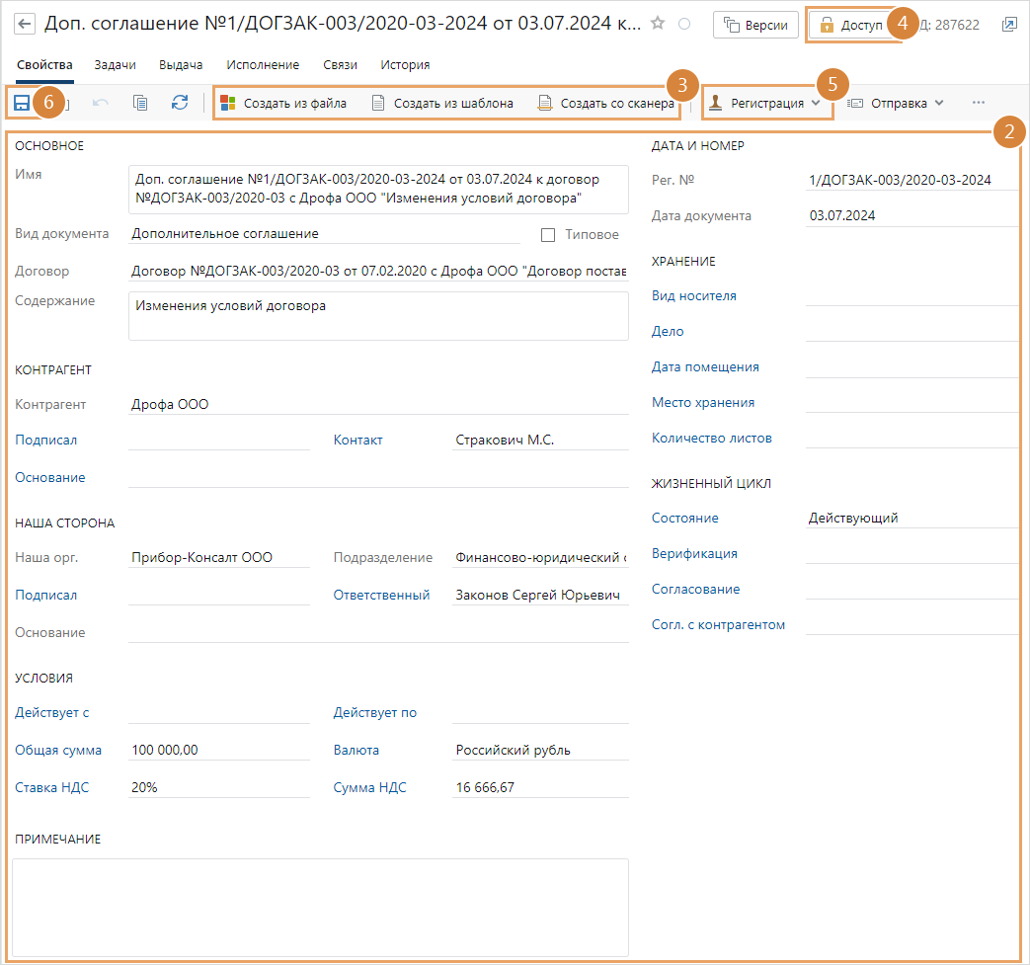
Task: Open the Связи tab
Action: (x=340, y=65)
